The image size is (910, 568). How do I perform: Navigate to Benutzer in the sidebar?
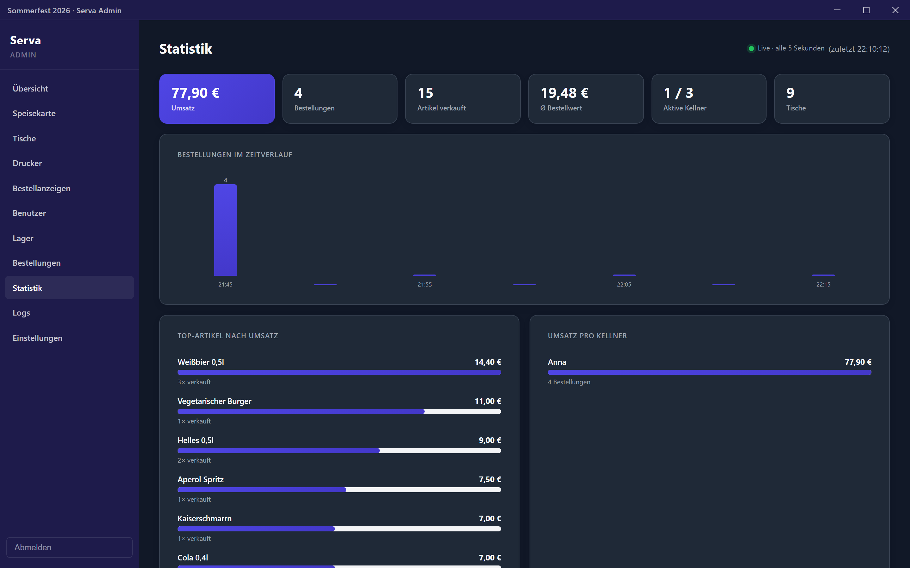click(69, 213)
